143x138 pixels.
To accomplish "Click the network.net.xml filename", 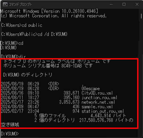I will pos(98,102).
